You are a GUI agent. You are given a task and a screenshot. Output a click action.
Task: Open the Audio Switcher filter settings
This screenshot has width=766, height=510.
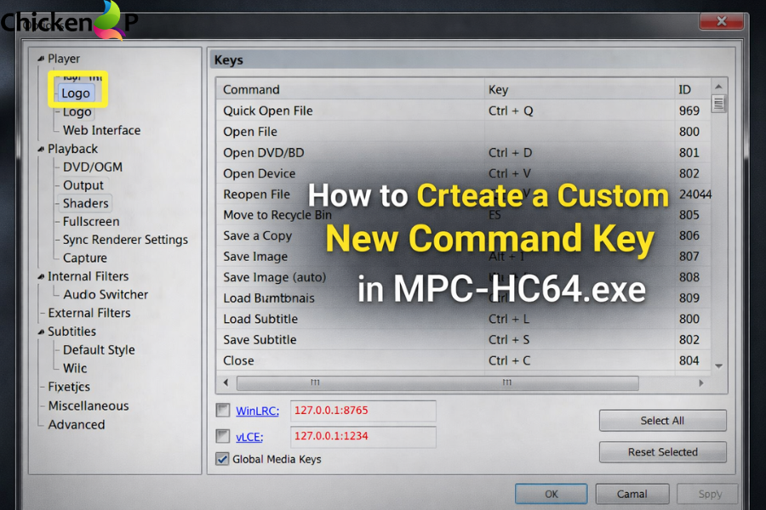(x=105, y=294)
